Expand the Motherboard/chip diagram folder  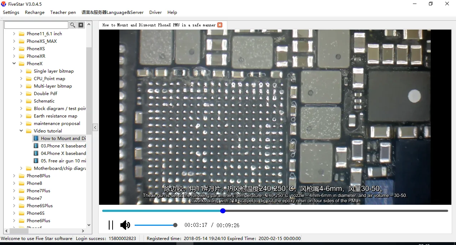tap(21, 168)
